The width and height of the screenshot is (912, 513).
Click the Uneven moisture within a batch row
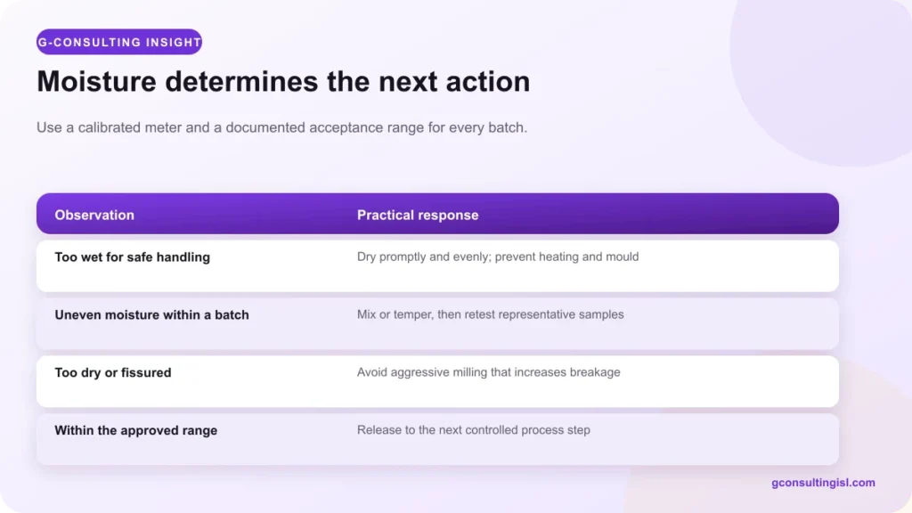click(x=437, y=323)
